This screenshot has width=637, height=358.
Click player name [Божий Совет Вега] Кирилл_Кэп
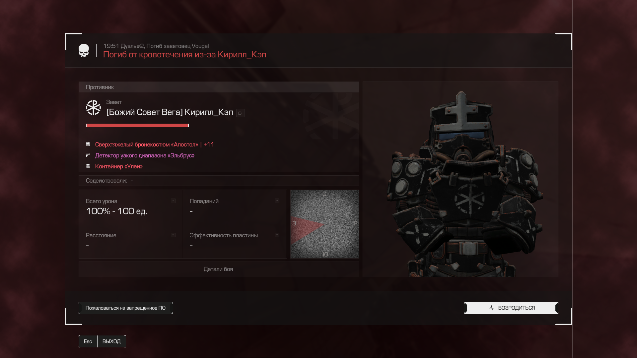click(170, 112)
